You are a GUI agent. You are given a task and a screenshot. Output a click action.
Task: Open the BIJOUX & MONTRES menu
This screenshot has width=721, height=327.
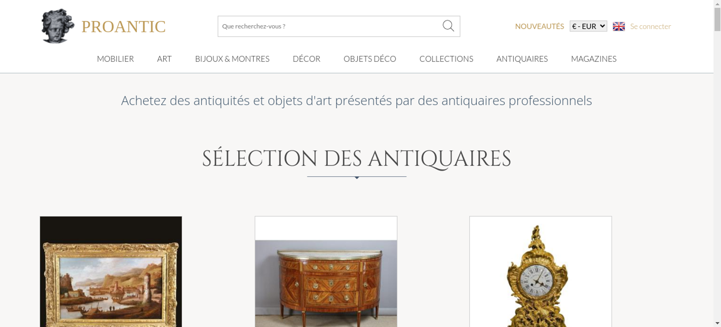(x=232, y=59)
